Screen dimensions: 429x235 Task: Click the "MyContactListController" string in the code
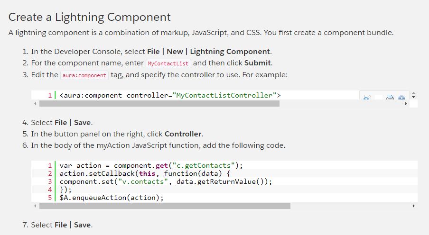point(224,95)
